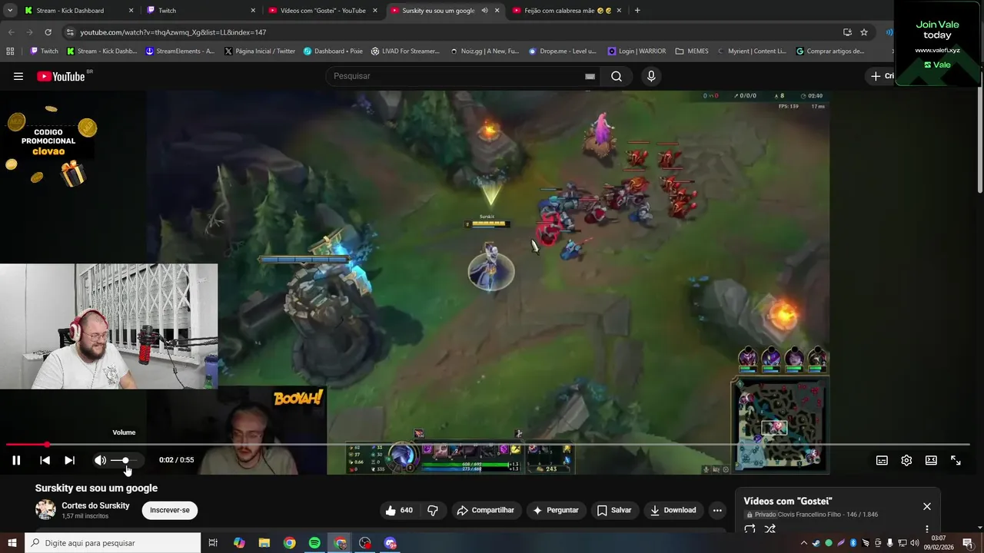Screen dimensions: 984x553
Task: Switch to theater mode
Action: pos(931,460)
